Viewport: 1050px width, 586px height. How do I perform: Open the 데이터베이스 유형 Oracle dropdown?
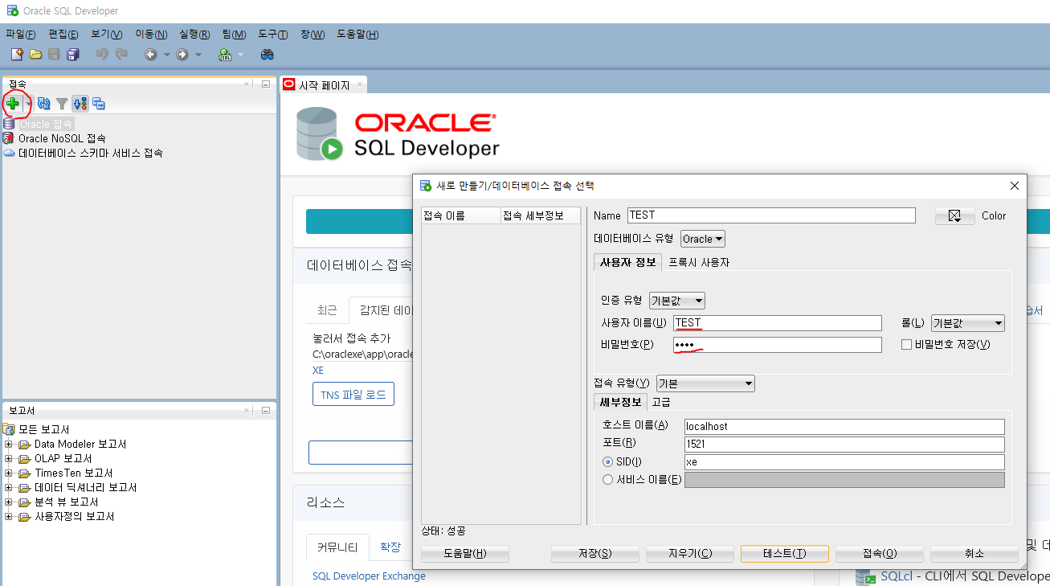click(703, 239)
